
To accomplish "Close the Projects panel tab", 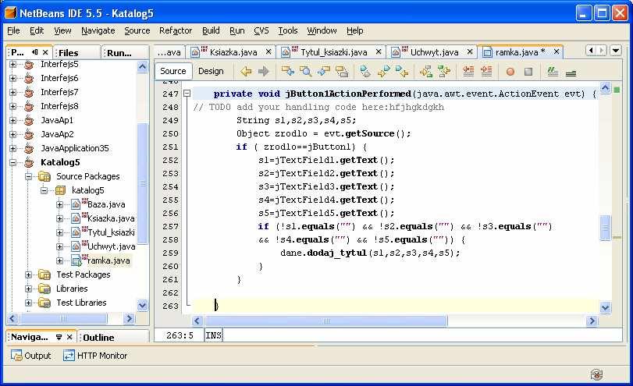I will coord(45,52).
